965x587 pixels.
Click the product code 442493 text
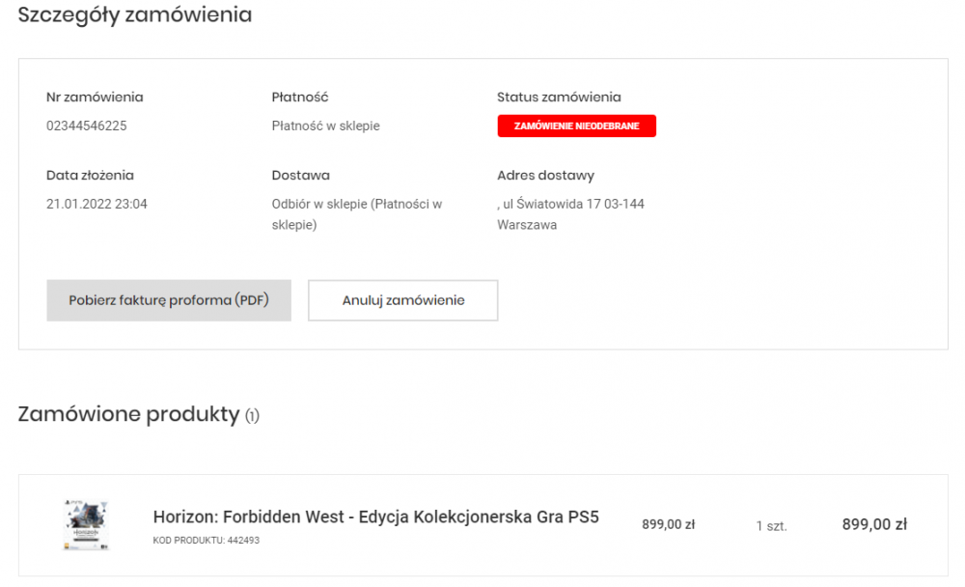point(206,541)
